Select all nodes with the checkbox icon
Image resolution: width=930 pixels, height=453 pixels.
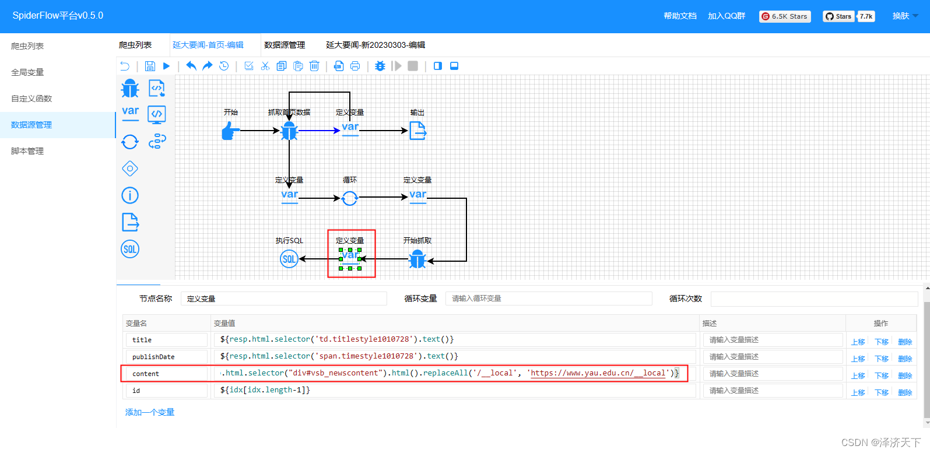[249, 66]
